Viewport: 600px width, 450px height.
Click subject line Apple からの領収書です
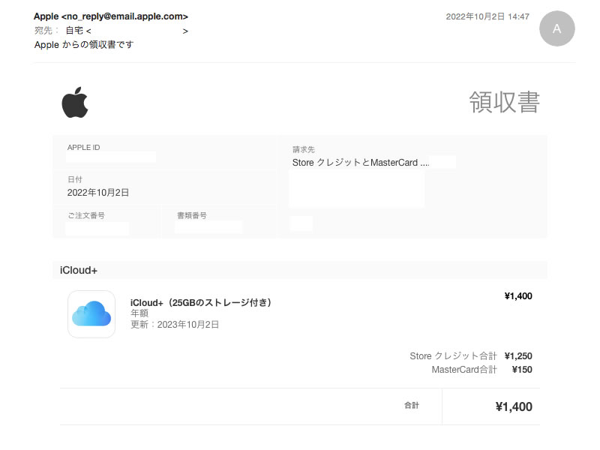84,45
